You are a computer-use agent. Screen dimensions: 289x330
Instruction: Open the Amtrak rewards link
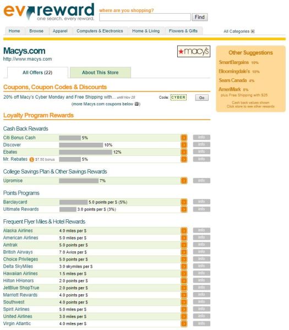[x=10, y=245]
